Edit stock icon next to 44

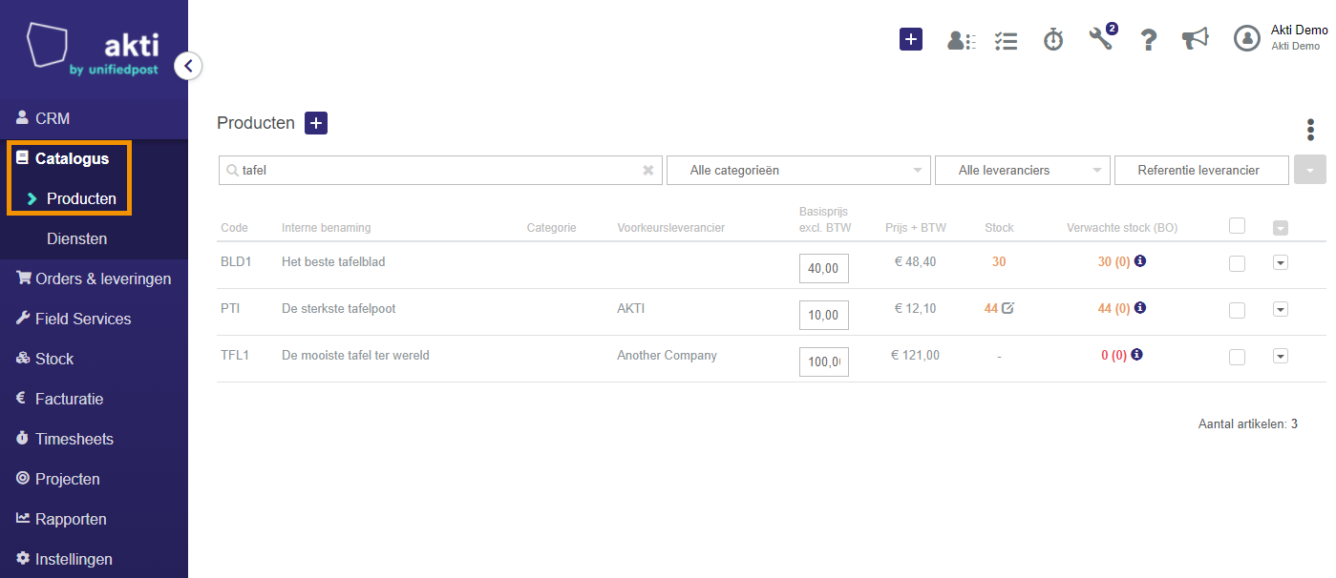pyautogui.click(x=1008, y=307)
